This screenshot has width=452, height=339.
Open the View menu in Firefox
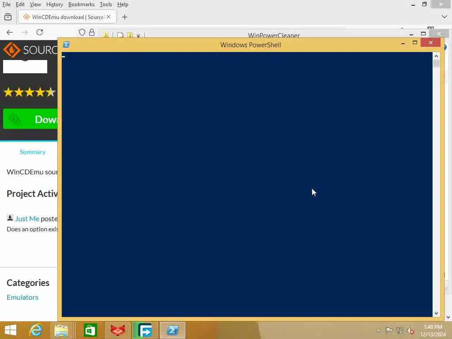[x=35, y=4]
